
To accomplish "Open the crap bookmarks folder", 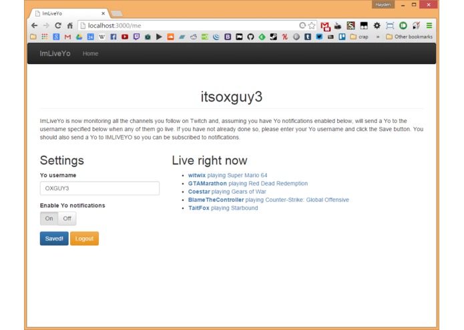I will [x=359, y=37].
